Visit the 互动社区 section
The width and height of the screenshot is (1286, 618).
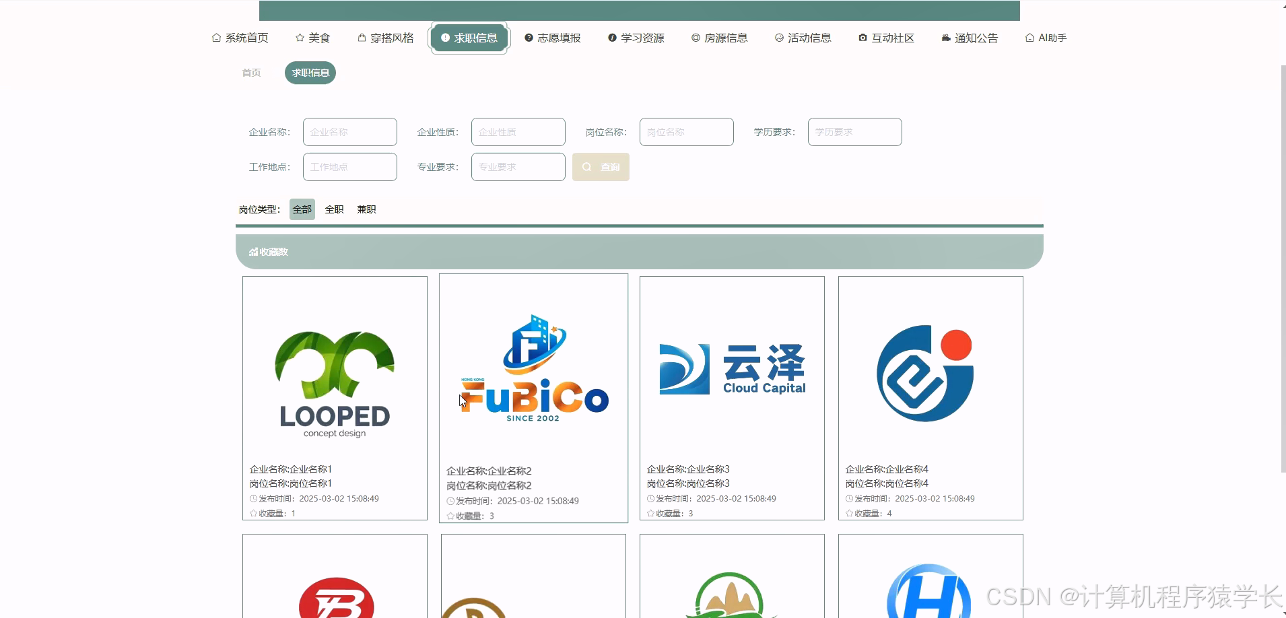click(887, 38)
